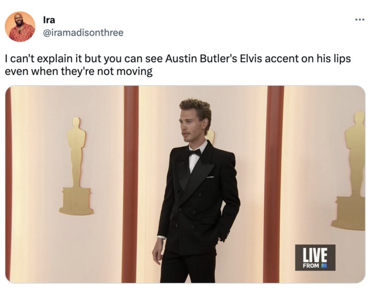Click the man's hanging hand in photo
This screenshot has width=373, height=289.
(157, 251)
